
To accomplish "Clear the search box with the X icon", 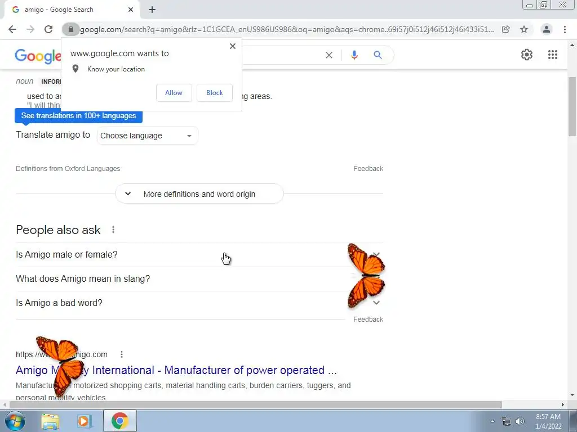I will [329, 55].
